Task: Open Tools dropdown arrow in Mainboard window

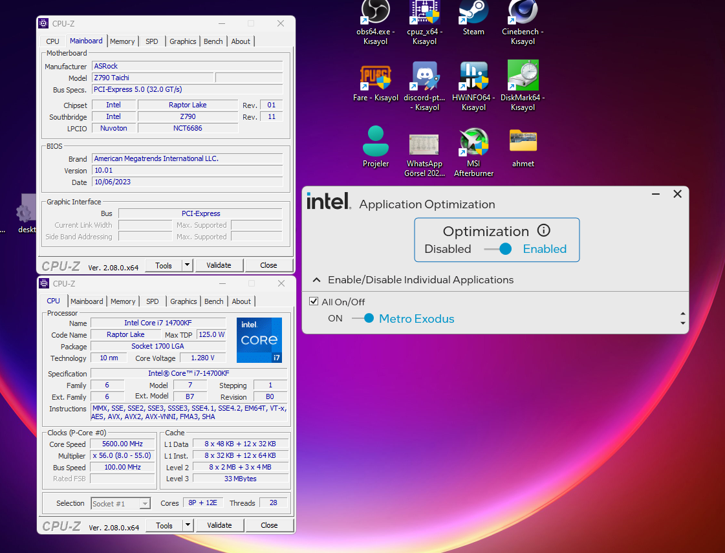Action: 187,265
